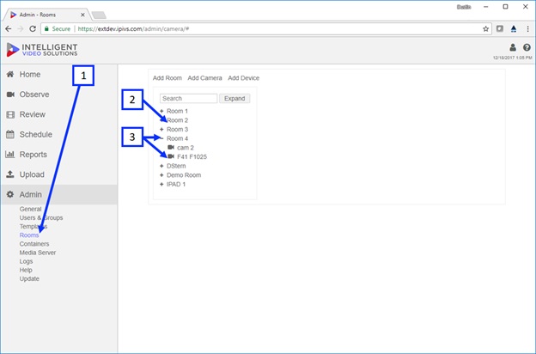Expand Room 3 tree node
This screenshot has width=536, height=354.
pos(161,129)
